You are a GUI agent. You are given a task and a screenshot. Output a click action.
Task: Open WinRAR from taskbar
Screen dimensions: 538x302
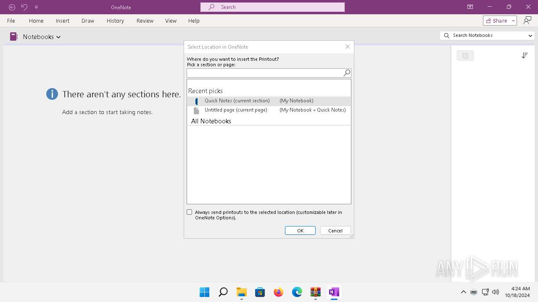point(316,292)
